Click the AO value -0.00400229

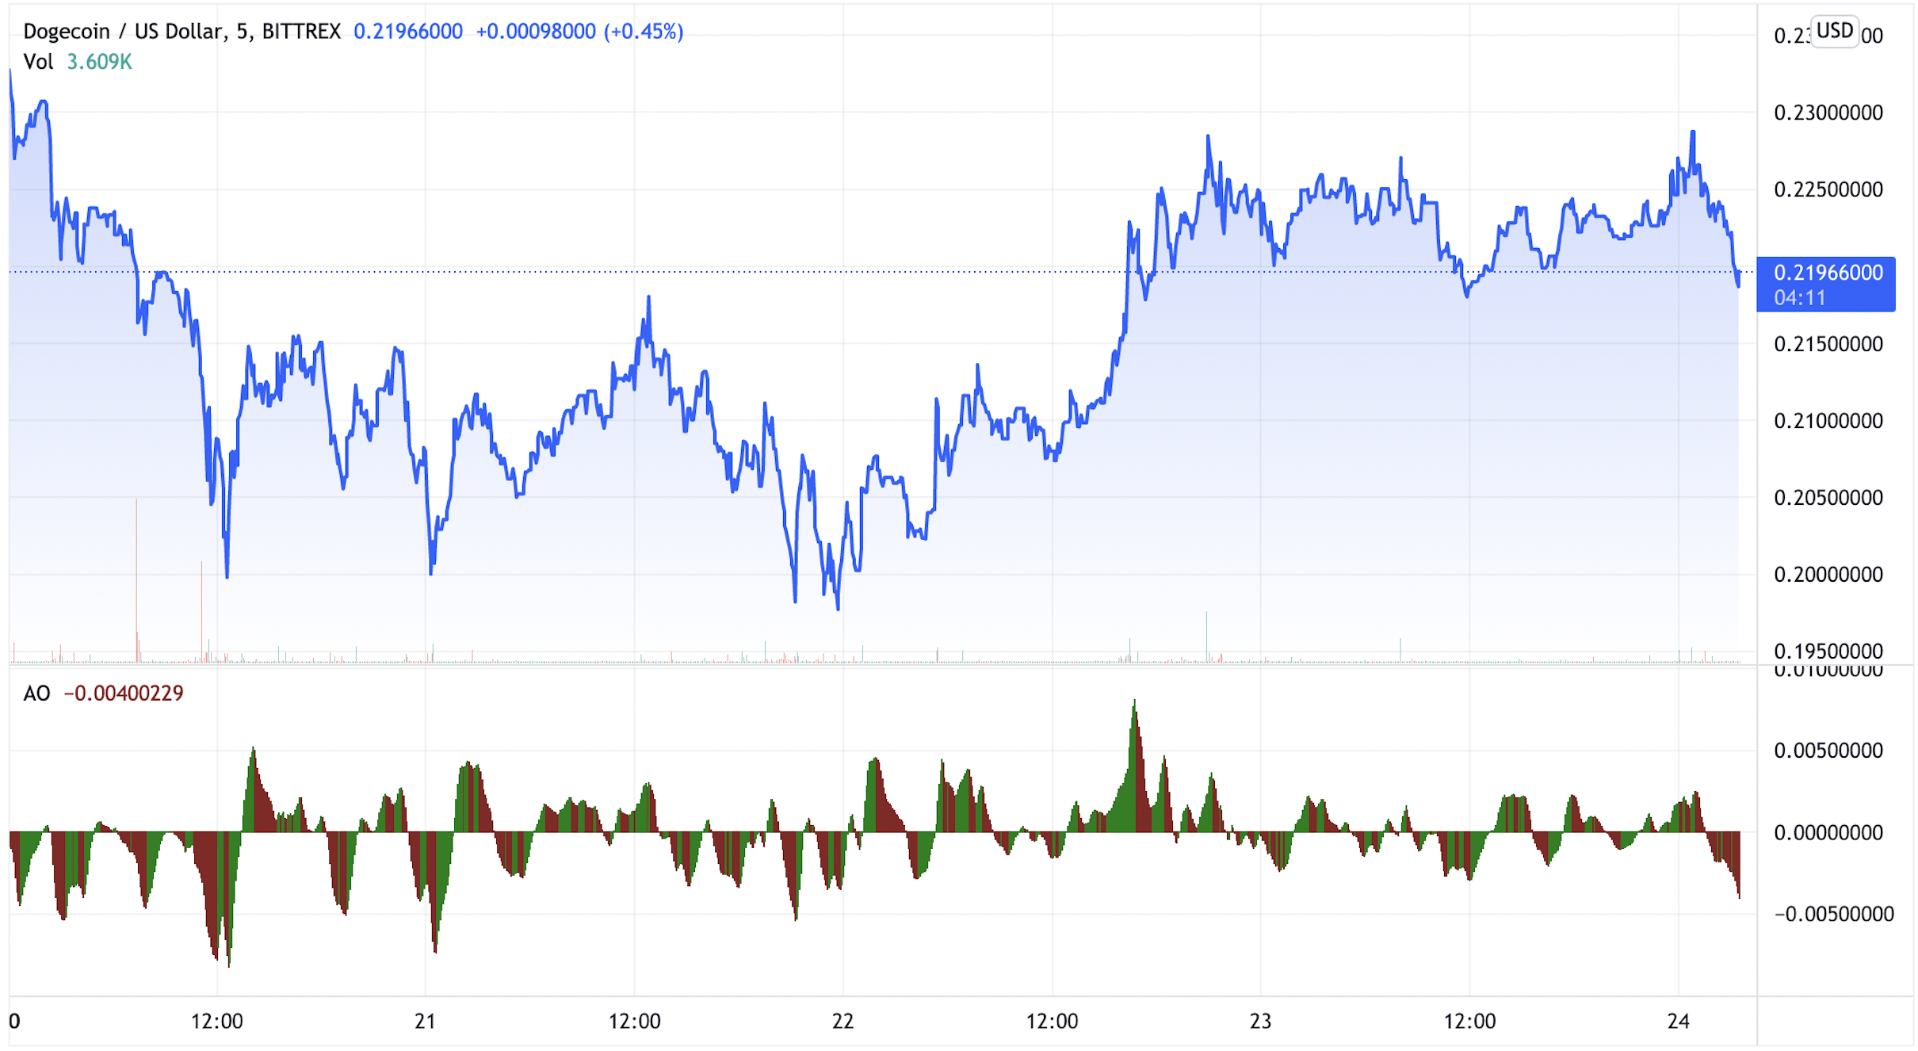[x=124, y=694]
